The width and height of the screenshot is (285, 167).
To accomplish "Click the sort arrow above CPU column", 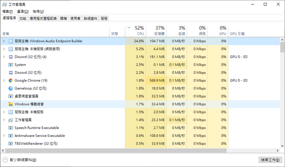I will (129, 28).
